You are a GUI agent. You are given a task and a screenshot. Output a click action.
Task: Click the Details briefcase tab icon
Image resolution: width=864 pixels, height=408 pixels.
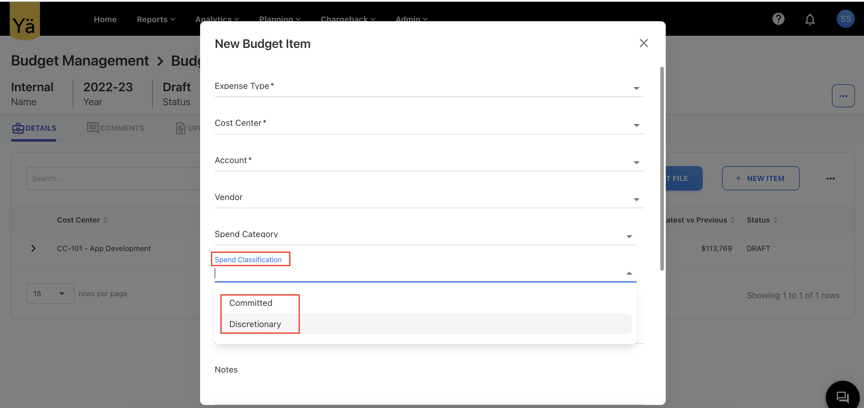tap(18, 128)
